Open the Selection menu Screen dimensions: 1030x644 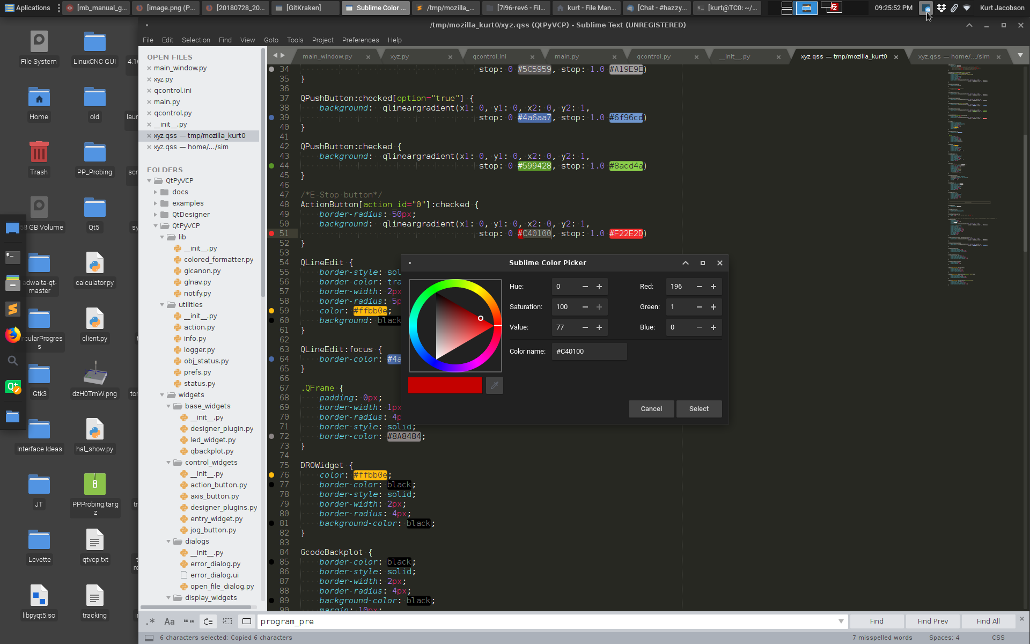pyautogui.click(x=196, y=40)
